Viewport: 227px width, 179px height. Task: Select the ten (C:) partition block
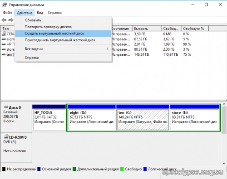(x=143, y=117)
